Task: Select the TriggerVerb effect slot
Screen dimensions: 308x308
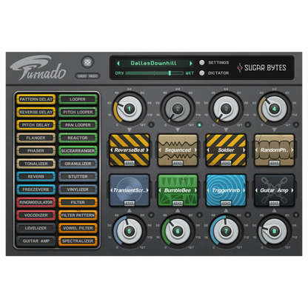Action: tap(226, 190)
